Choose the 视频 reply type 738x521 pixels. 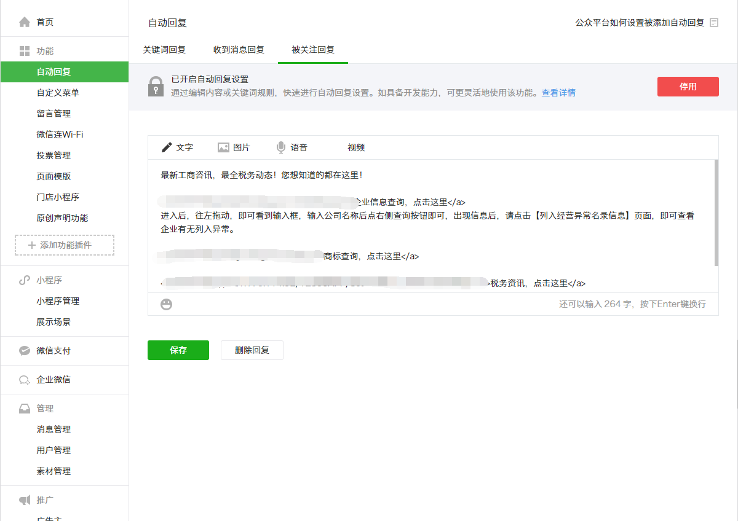coord(356,147)
